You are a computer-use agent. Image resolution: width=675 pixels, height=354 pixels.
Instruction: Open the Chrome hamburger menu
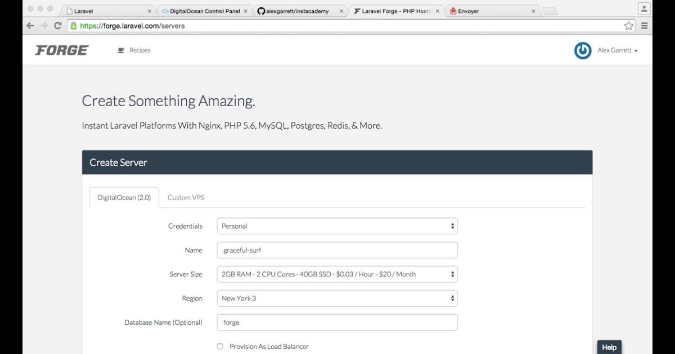[x=645, y=26]
